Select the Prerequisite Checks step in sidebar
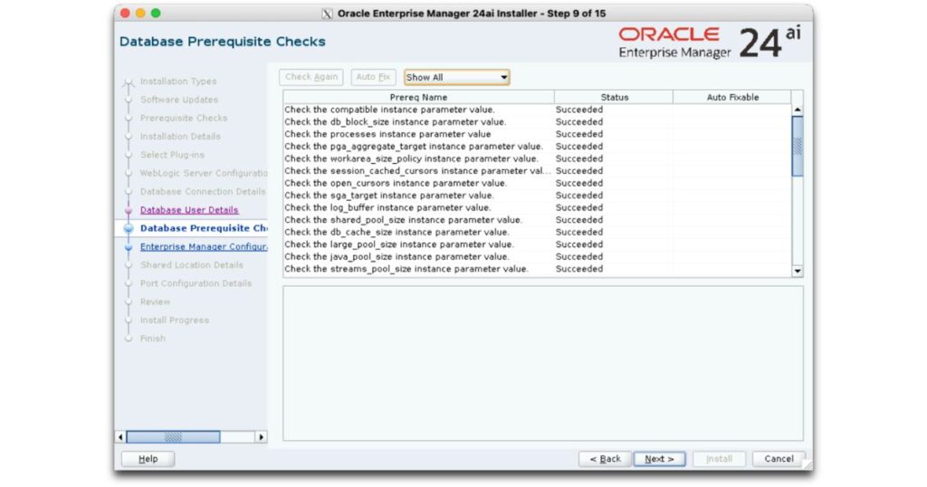 click(184, 118)
